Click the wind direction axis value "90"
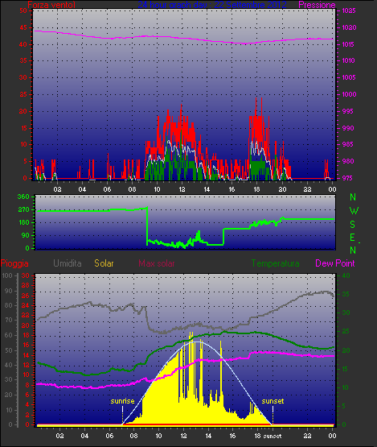377x447 pixels. pyautogui.click(x=26, y=235)
